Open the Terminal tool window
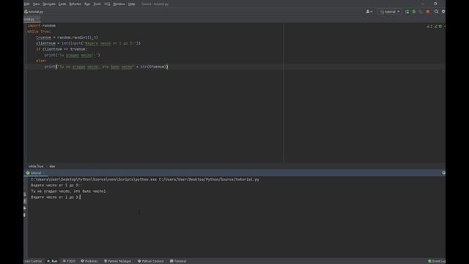Viewport: 469px width, 264px height. pyautogui.click(x=178, y=261)
